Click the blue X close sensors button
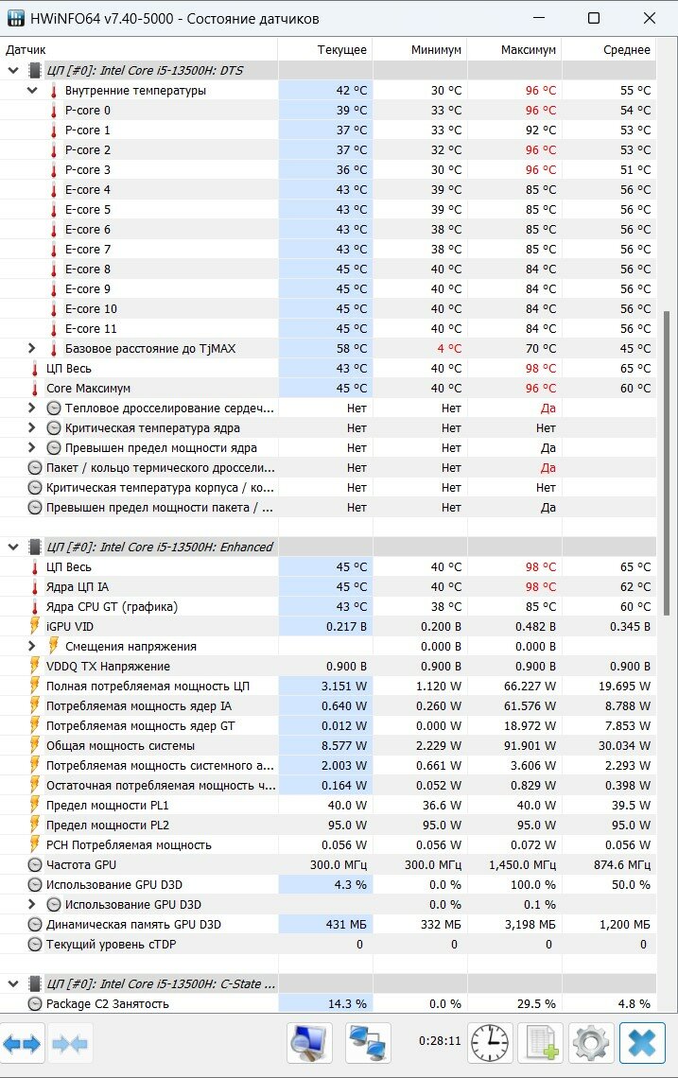 click(642, 1043)
